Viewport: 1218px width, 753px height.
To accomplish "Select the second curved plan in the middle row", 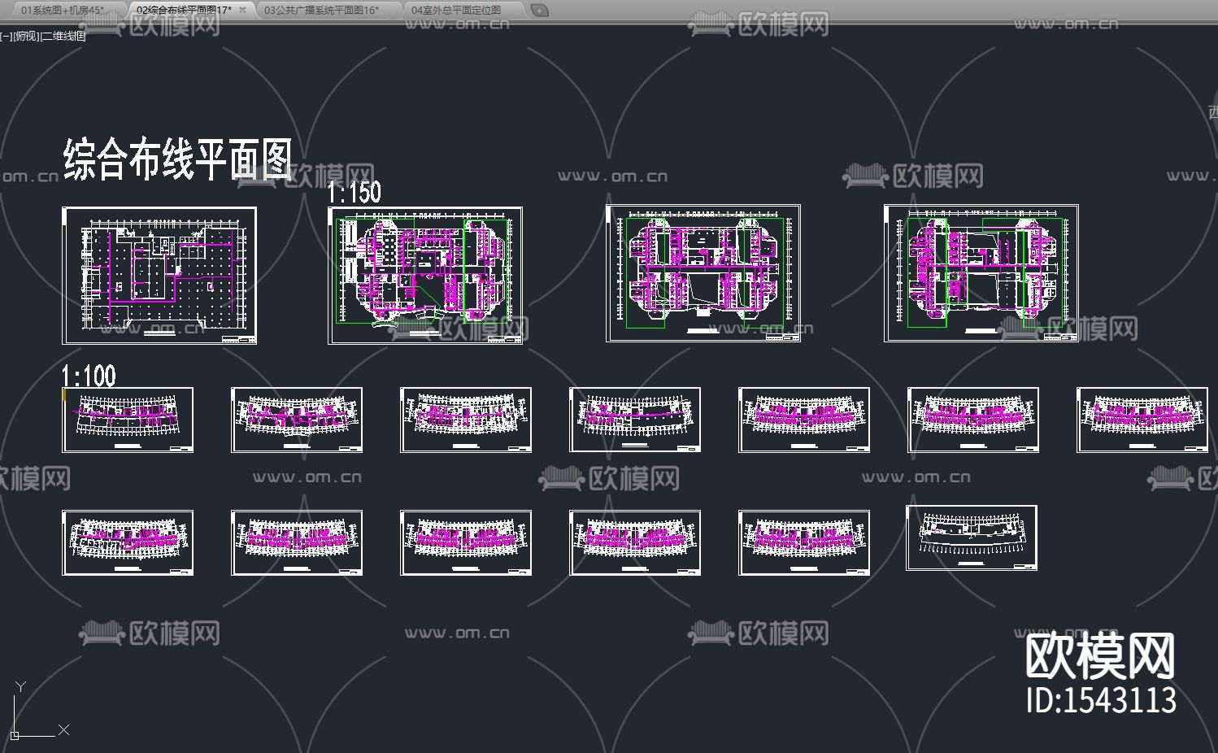I will 297,420.
